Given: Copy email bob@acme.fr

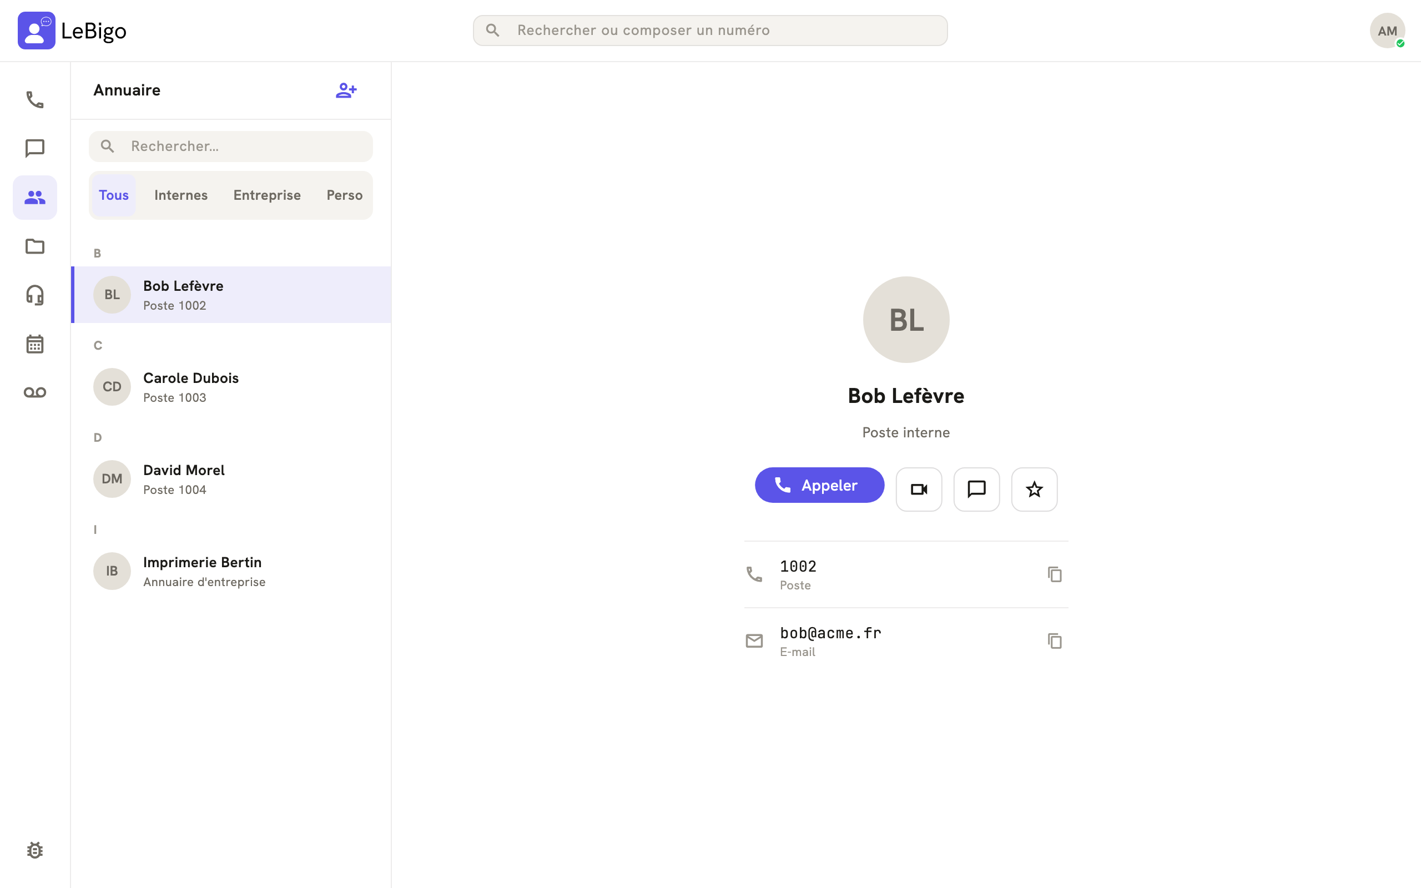Looking at the screenshot, I should [1055, 640].
